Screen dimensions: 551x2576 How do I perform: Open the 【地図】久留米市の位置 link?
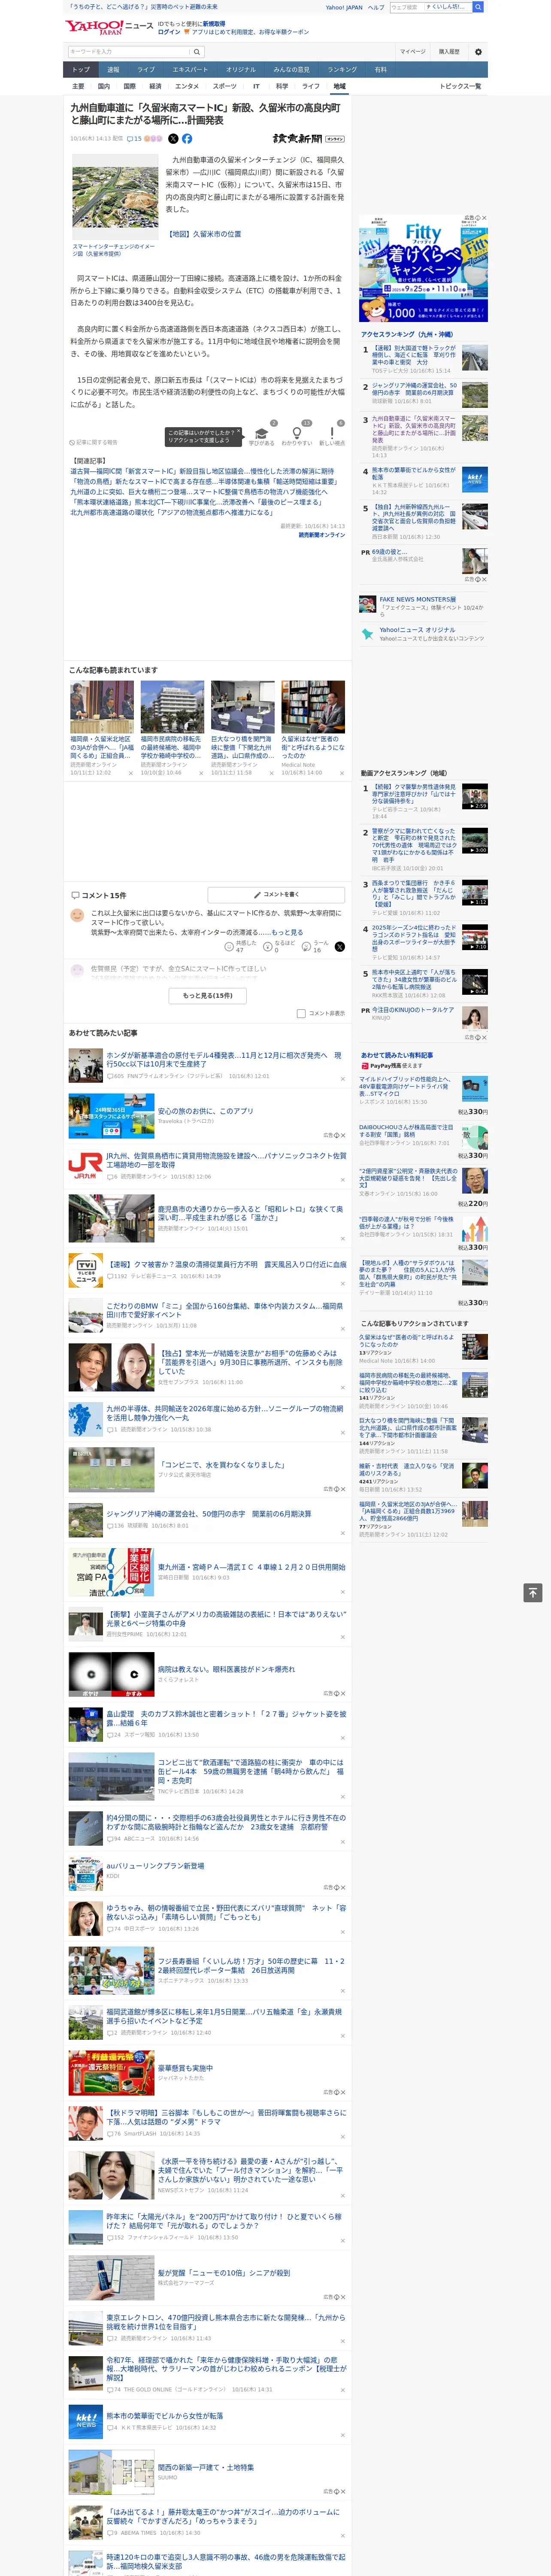(203, 234)
